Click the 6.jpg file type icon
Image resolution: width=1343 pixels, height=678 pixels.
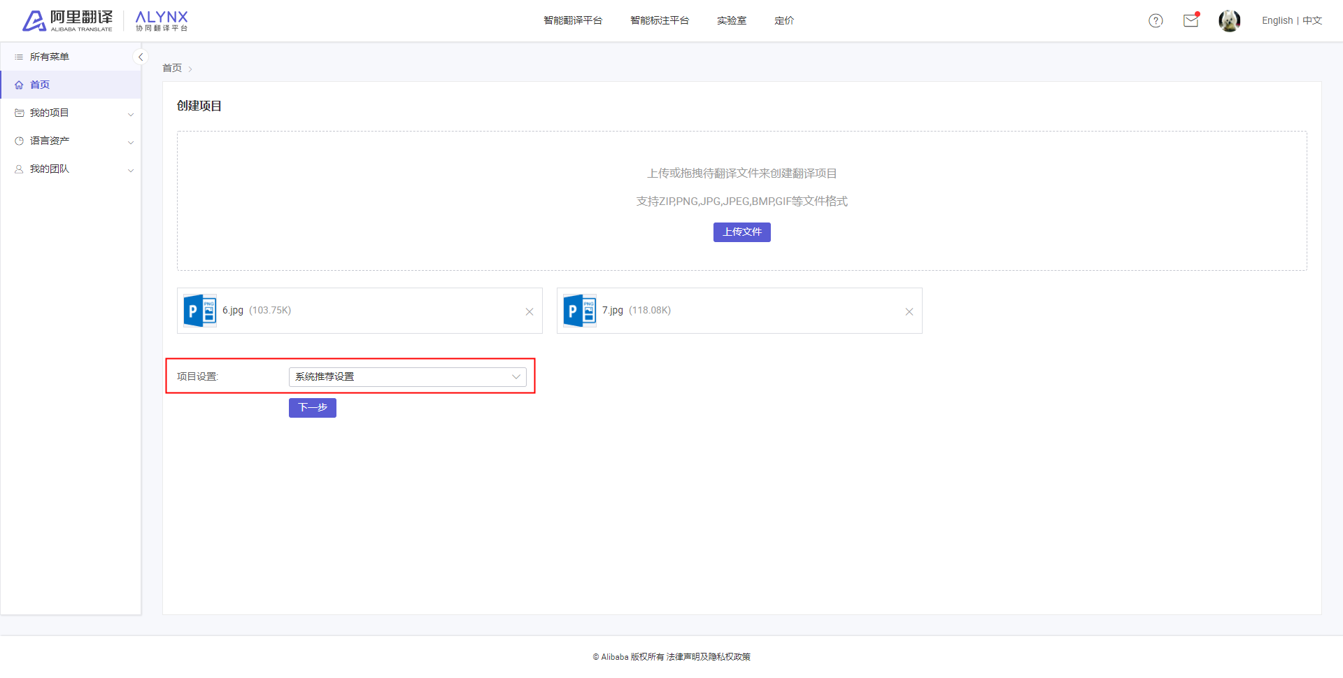pos(200,311)
